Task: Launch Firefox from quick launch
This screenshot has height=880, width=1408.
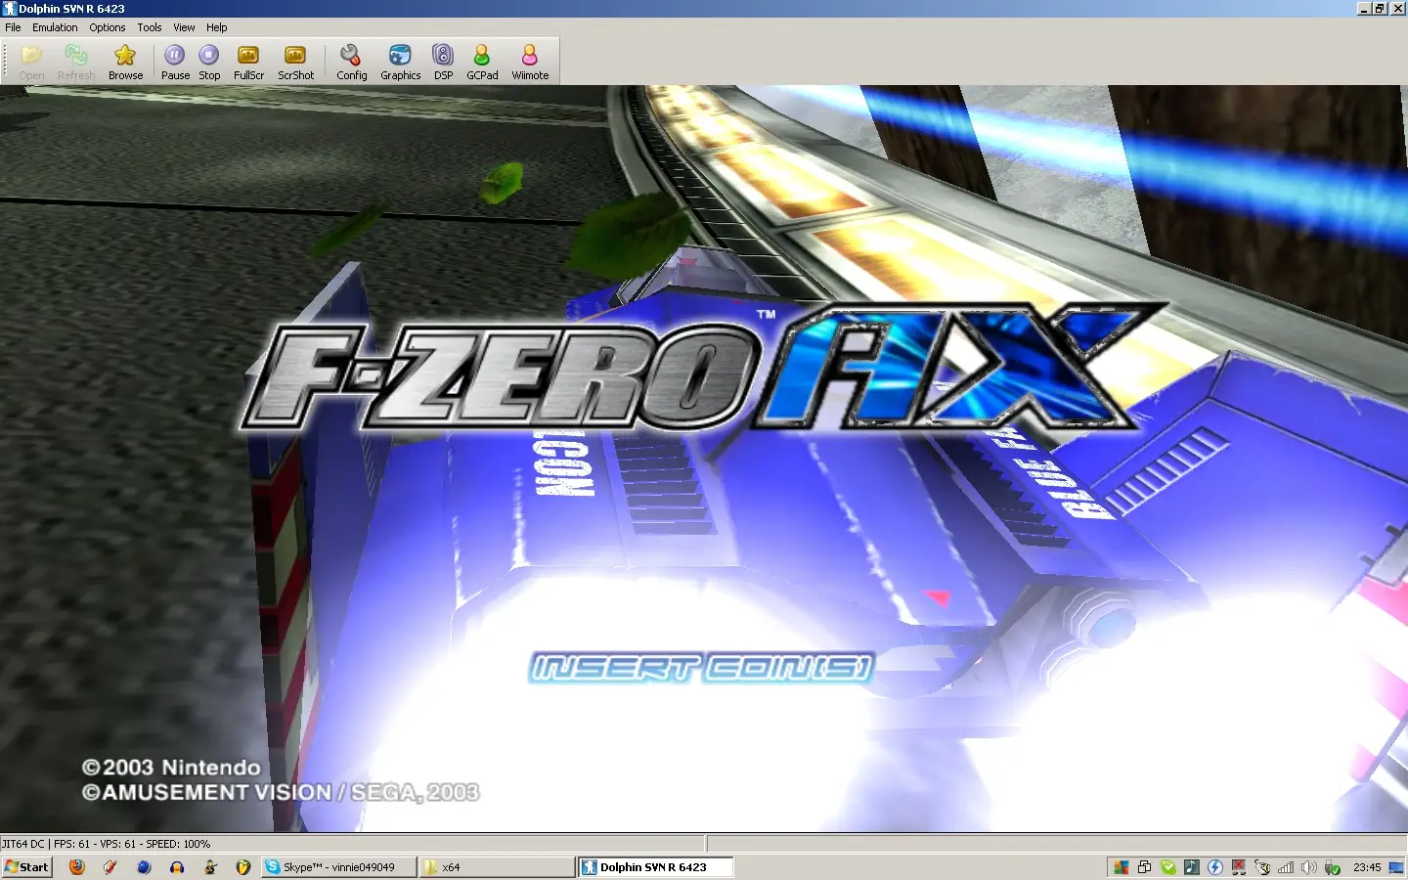Action: pyautogui.click(x=77, y=867)
